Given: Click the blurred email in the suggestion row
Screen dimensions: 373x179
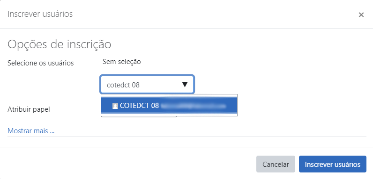Looking at the screenshot, I should (193, 106).
